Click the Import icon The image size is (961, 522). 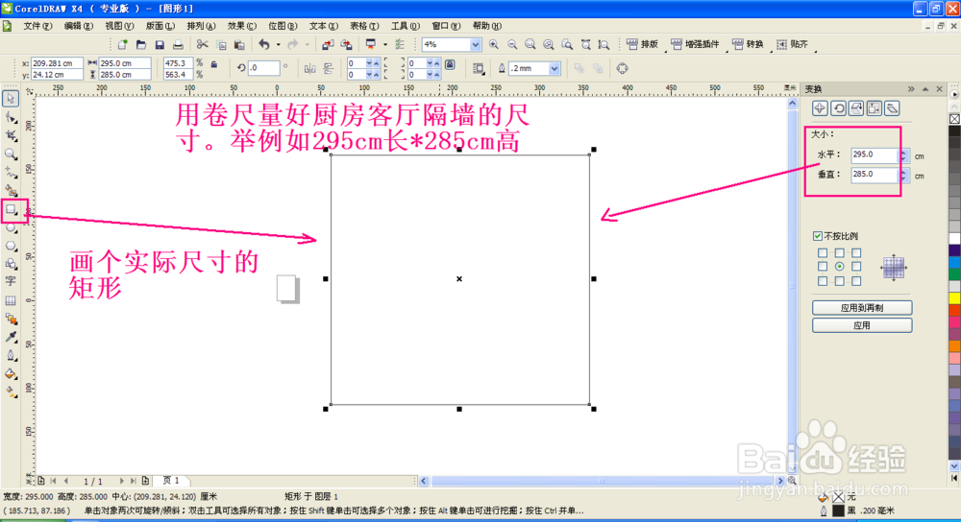click(x=328, y=44)
